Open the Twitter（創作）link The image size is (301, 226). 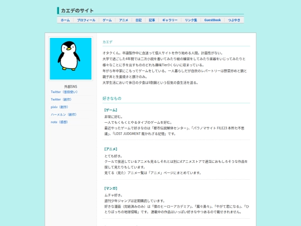click(x=61, y=99)
